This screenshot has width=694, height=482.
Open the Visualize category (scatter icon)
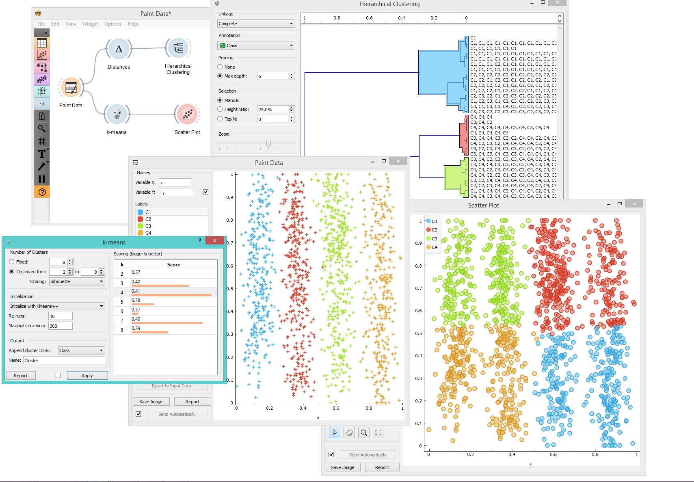pyautogui.click(x=41, y=55)
